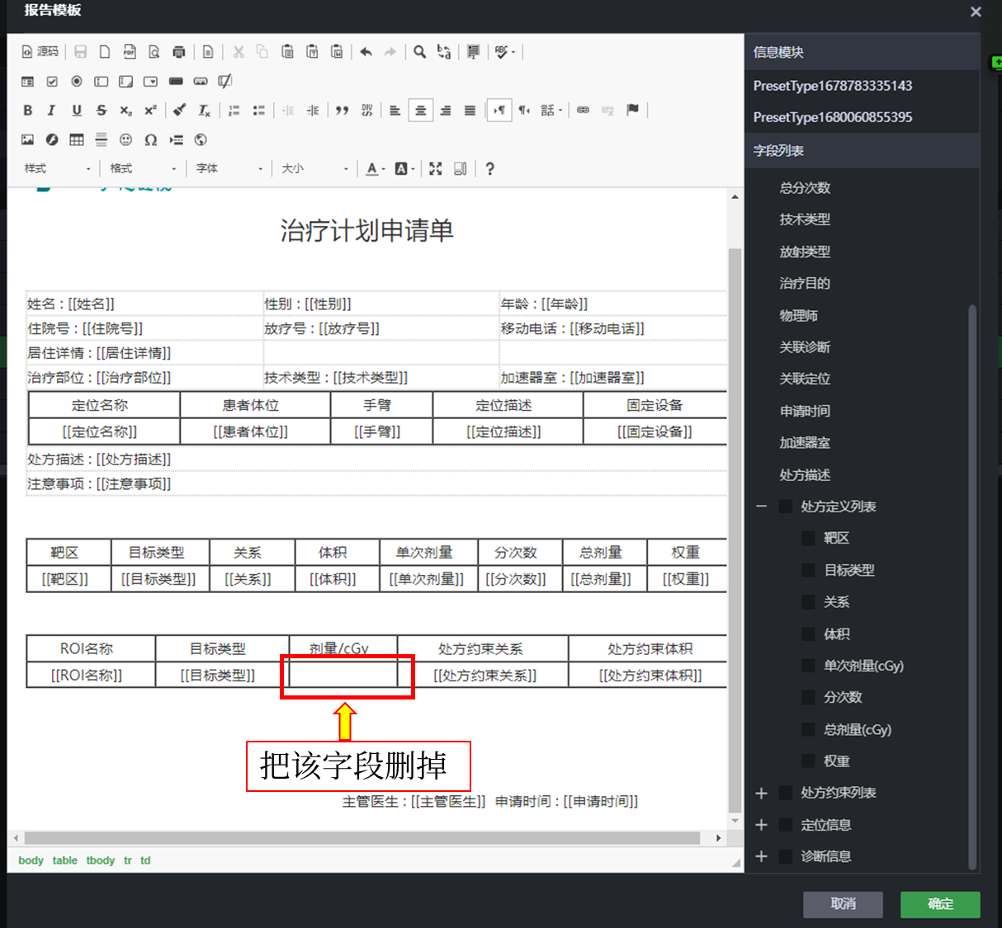Open Find with the magnifier icon
Viewport: 1002px width, 928px height.
point(419,52)
